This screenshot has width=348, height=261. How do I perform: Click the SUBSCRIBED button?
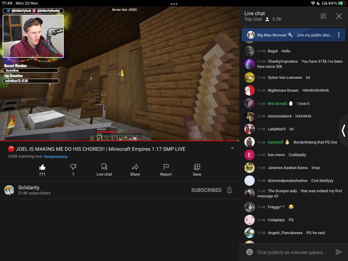(x=206, y=190)
